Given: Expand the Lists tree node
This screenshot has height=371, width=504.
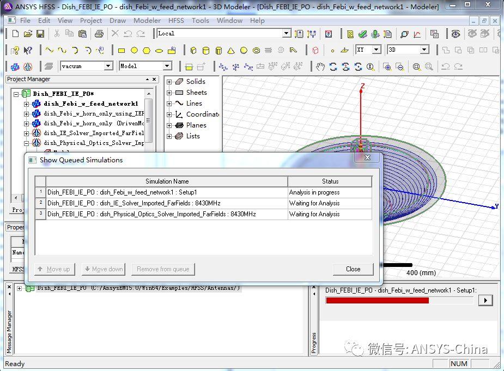Looking at the screenshot, I should click(169, 137).
